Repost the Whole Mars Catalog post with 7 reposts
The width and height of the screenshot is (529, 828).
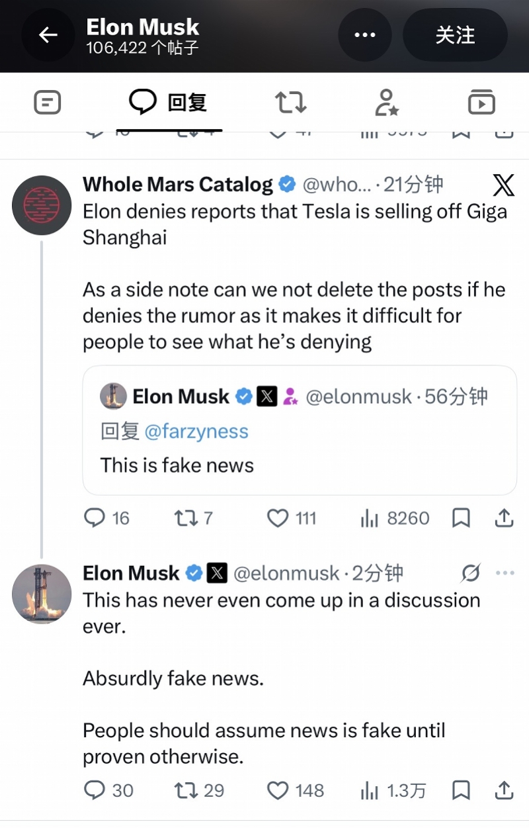[194, 518]
